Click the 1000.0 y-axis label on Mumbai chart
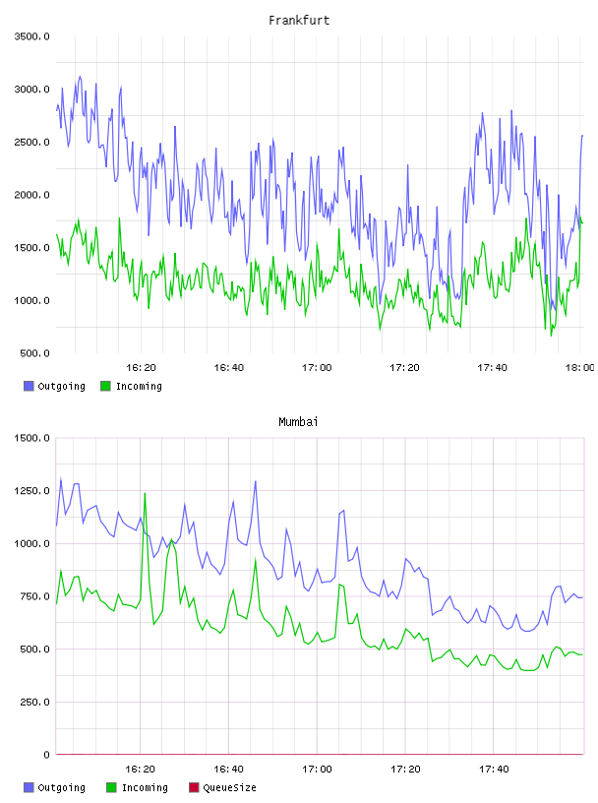 pyautogui.click(x=31, y=543)
